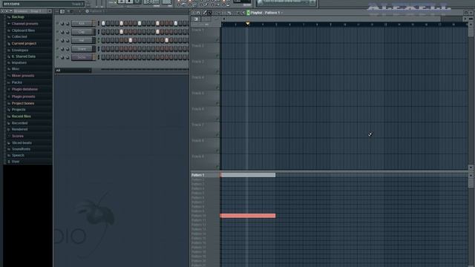Open the Speech folder
475x267 pixels.
pos(18,155)
